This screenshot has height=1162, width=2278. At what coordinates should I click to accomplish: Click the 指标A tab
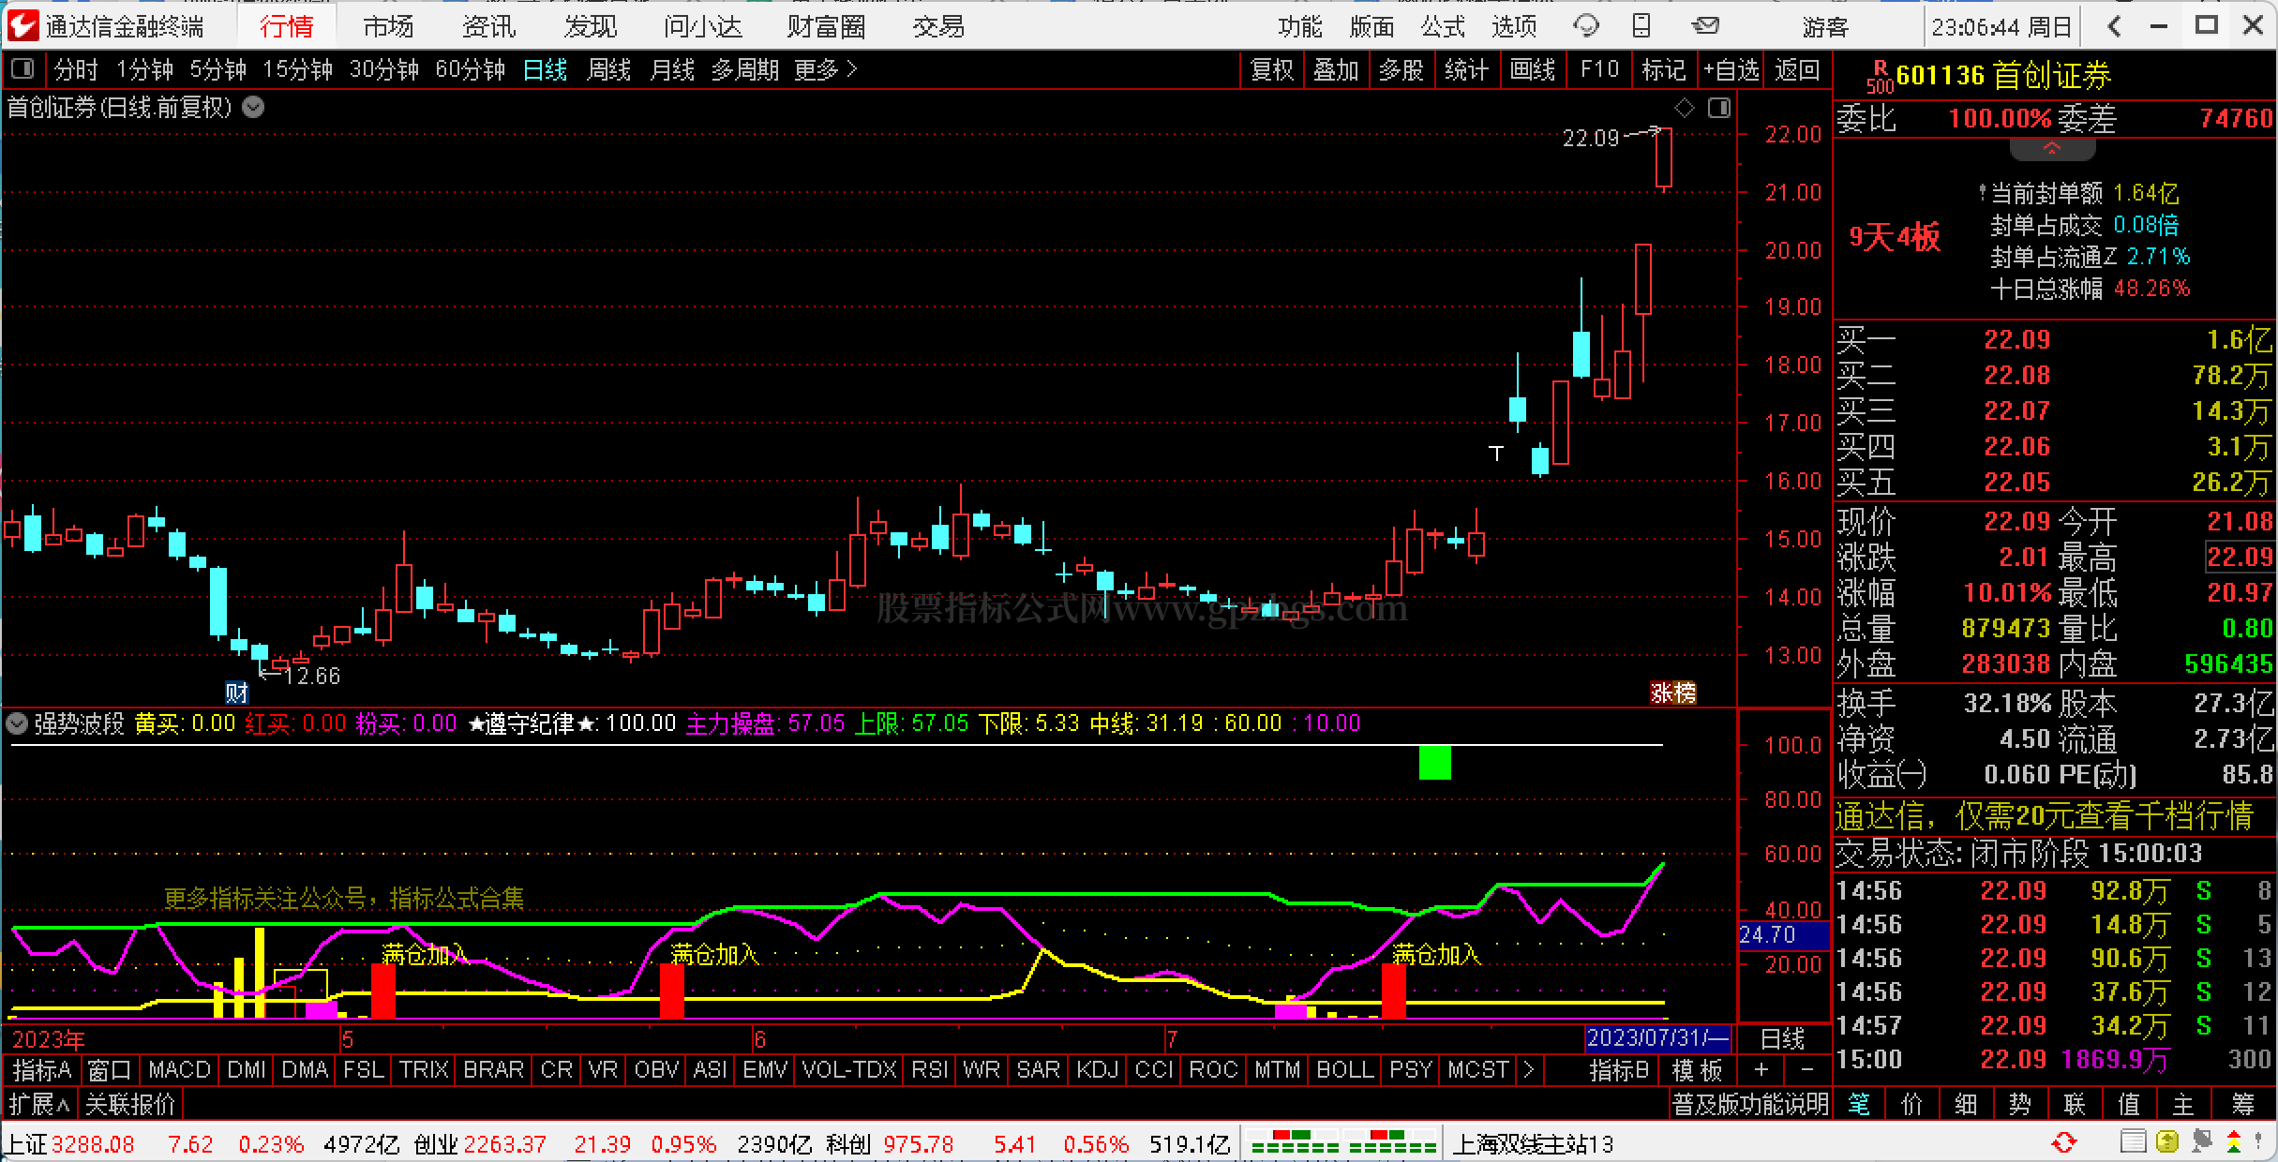[42, 1069]
